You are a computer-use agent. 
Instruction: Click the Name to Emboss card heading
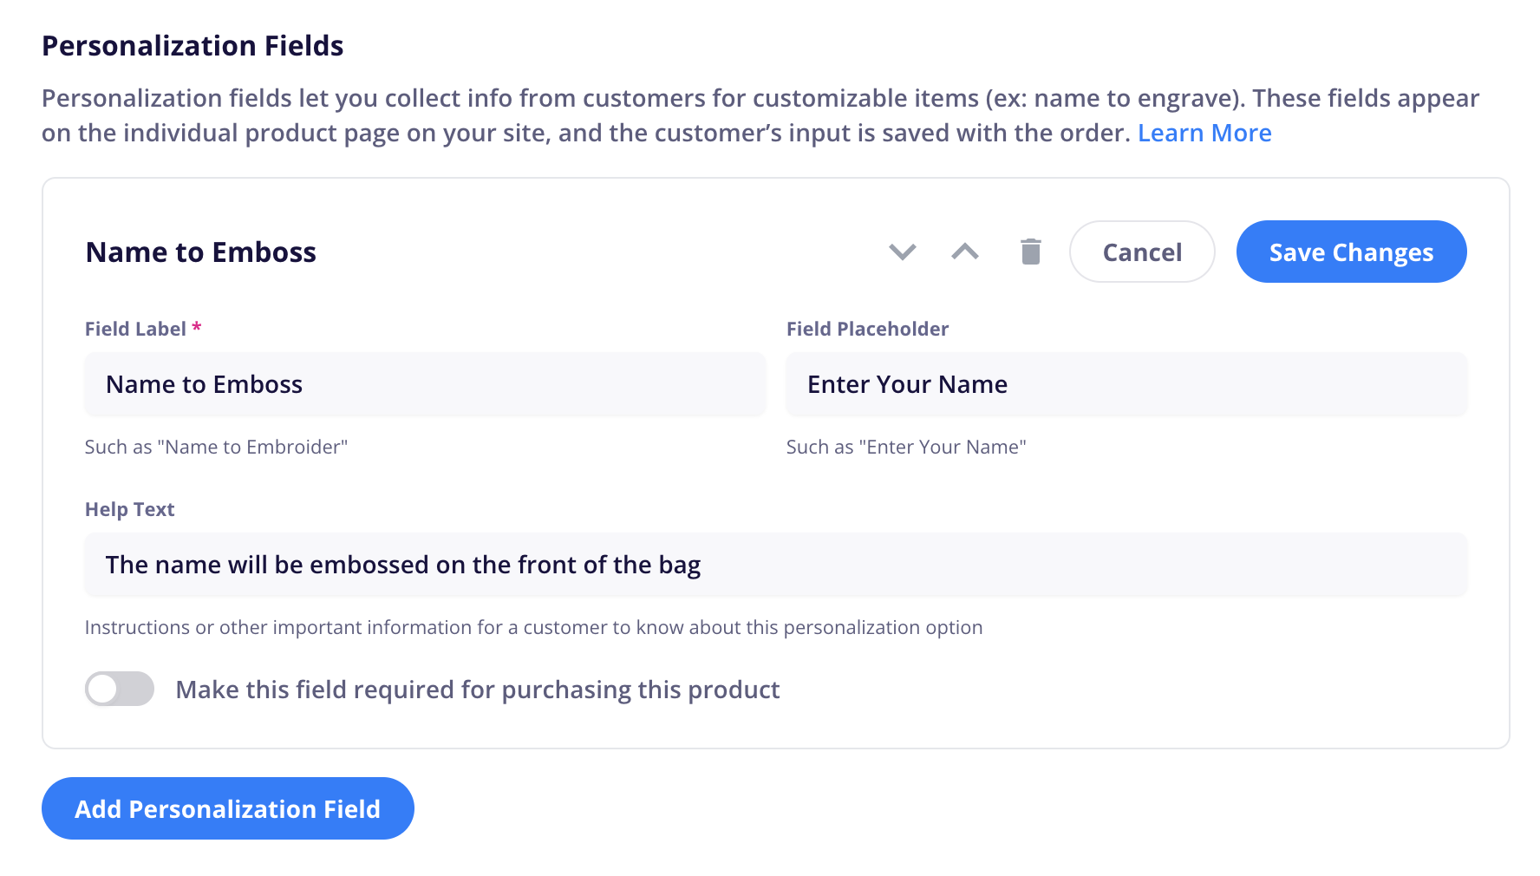click(x=201, y=252)
